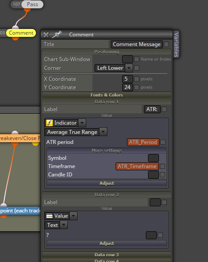
Task: Open the Text dropdown in Data row 2
Action: 56,225
